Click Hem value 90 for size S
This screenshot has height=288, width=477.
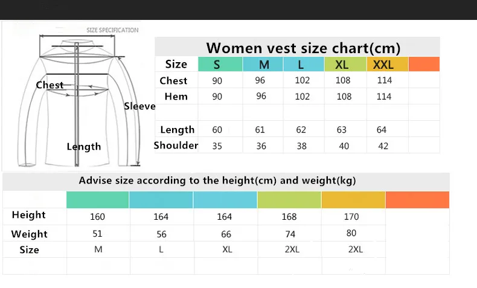pos(217,97)
